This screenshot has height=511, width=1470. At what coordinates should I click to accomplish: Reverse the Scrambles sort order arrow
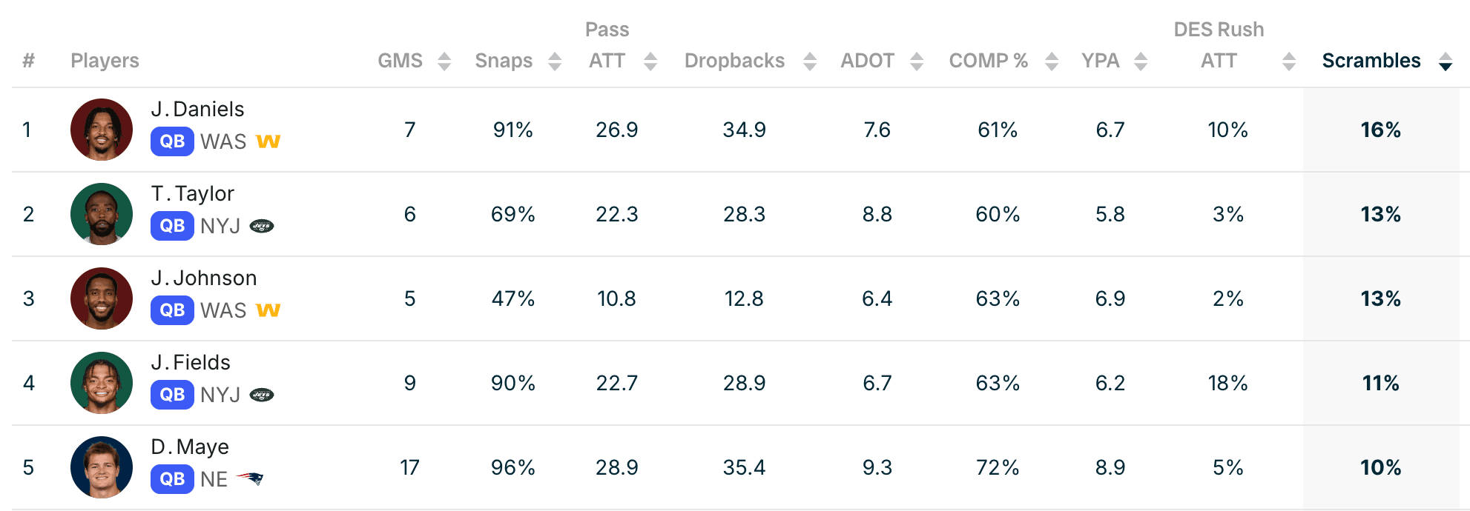tap(1446, 61)
